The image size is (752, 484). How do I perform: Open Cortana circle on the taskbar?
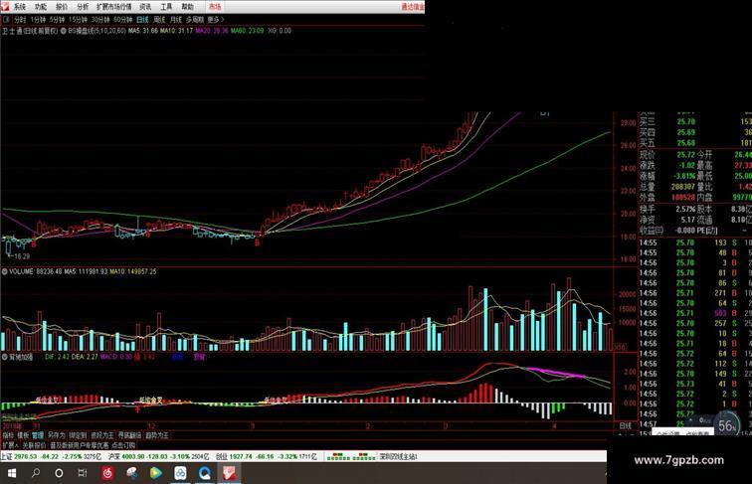tap(59, 473)
